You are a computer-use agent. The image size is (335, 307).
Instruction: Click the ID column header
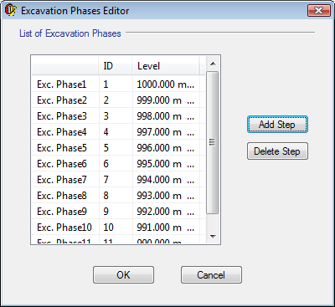pos(116,66)
